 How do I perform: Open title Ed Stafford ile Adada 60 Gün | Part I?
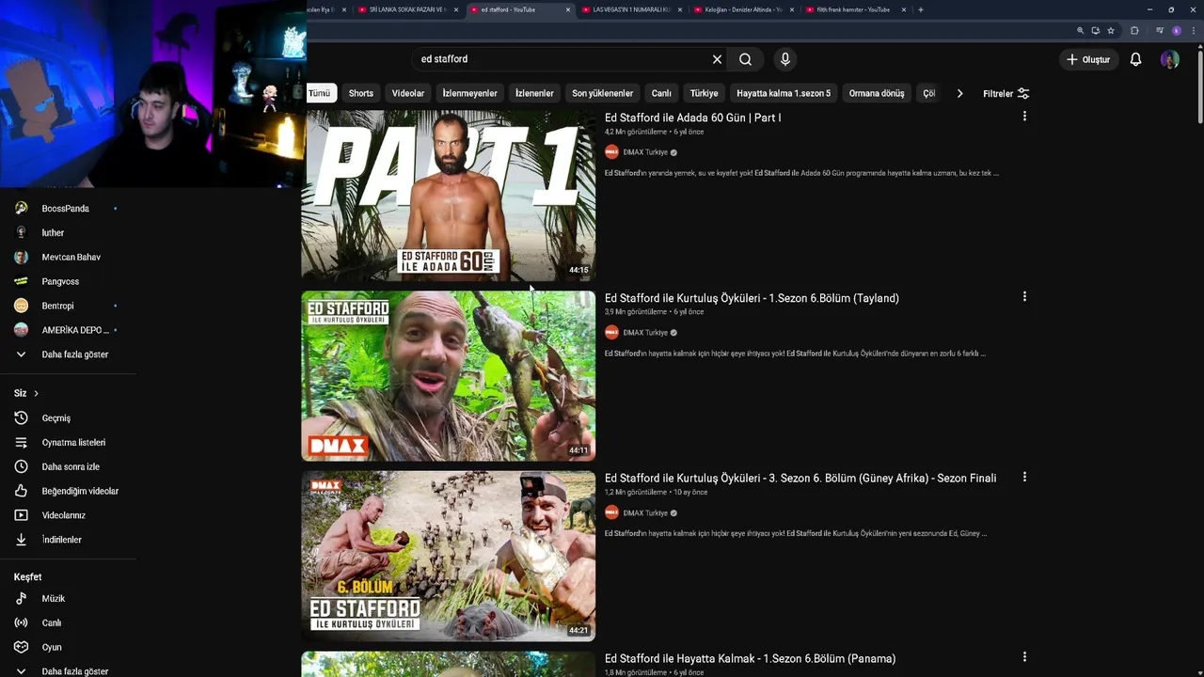click(x=692, y=118)
